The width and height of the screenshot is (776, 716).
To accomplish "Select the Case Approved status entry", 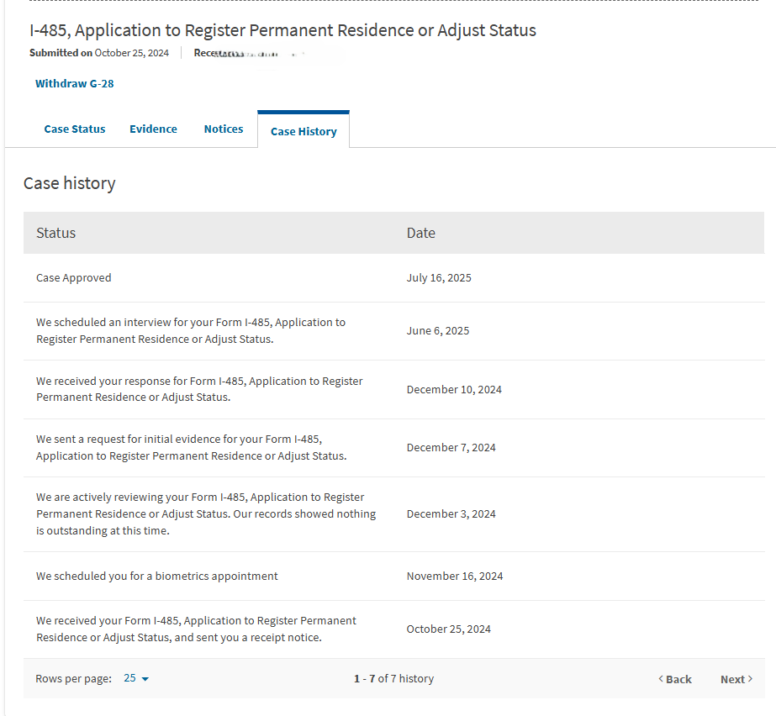I will click(x=74, y=278).
